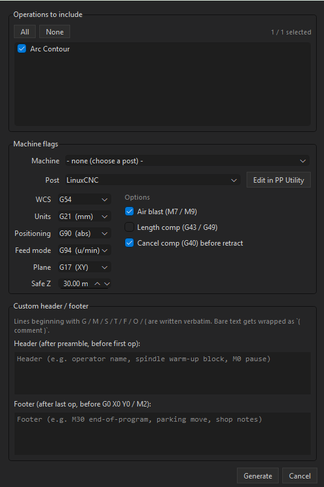The height and width of the screenshot is (487, 324).
Task: Click the All operations button
Action: (x=25, y=31)
